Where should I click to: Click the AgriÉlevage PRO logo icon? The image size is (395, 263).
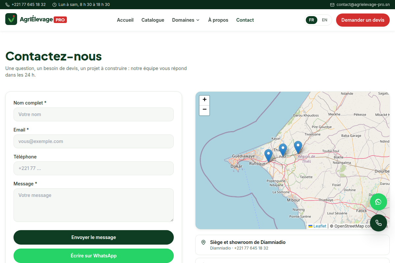pyautogui.click(x=11, y=19)
